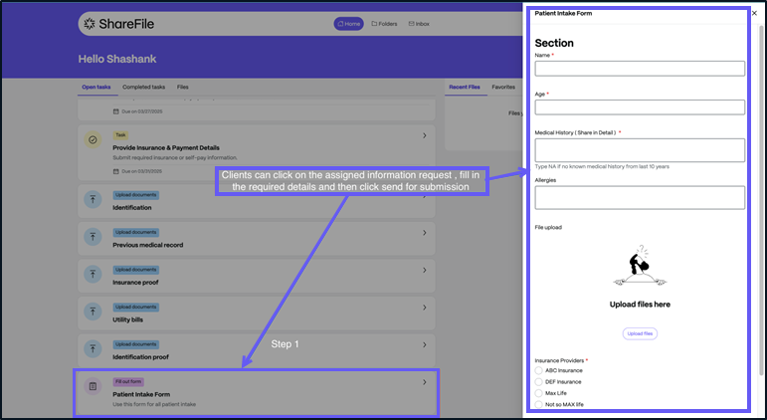The image size is (767, 420).
Task: Open Inbox in top navigation
Action: click(x=419, y=24)
